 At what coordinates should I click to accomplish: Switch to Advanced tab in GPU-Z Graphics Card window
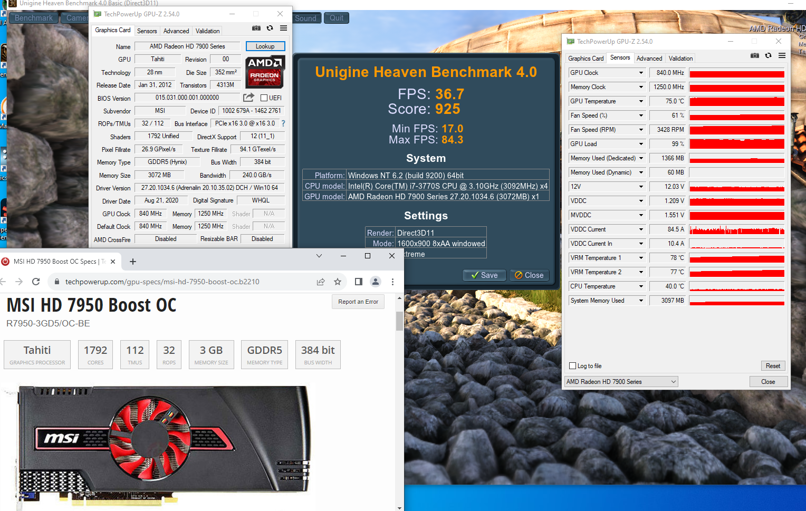(176, 31)
